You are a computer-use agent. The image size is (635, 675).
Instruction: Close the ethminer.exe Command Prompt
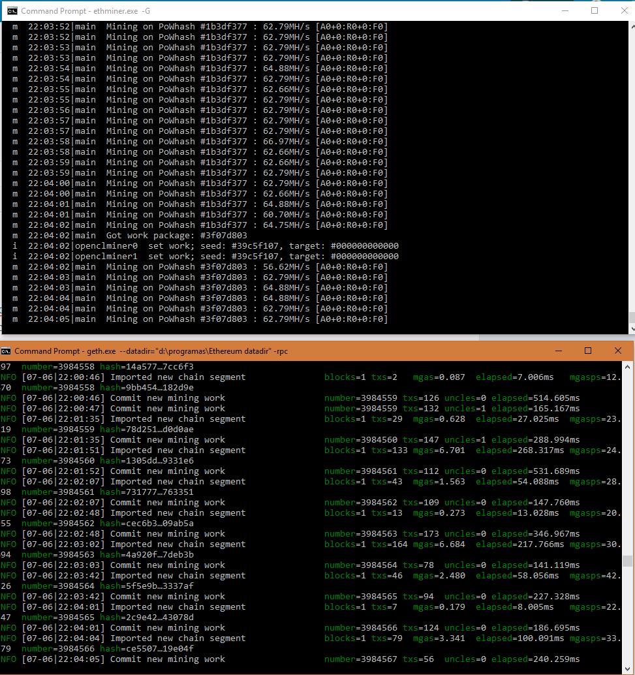coord(623,10)
